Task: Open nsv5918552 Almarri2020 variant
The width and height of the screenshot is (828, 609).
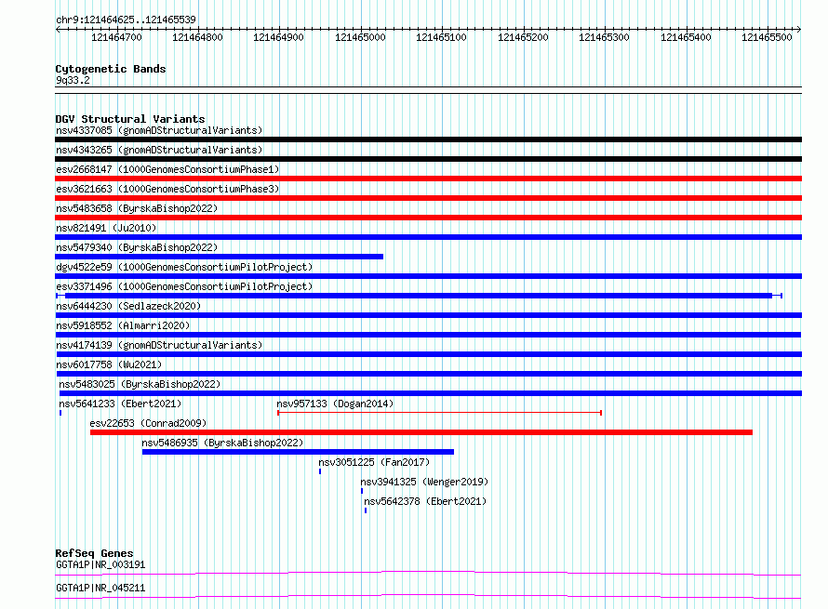Action: [x=123, y=325]
